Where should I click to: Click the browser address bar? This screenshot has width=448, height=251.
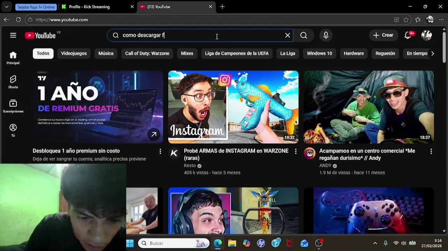point(209,20)
